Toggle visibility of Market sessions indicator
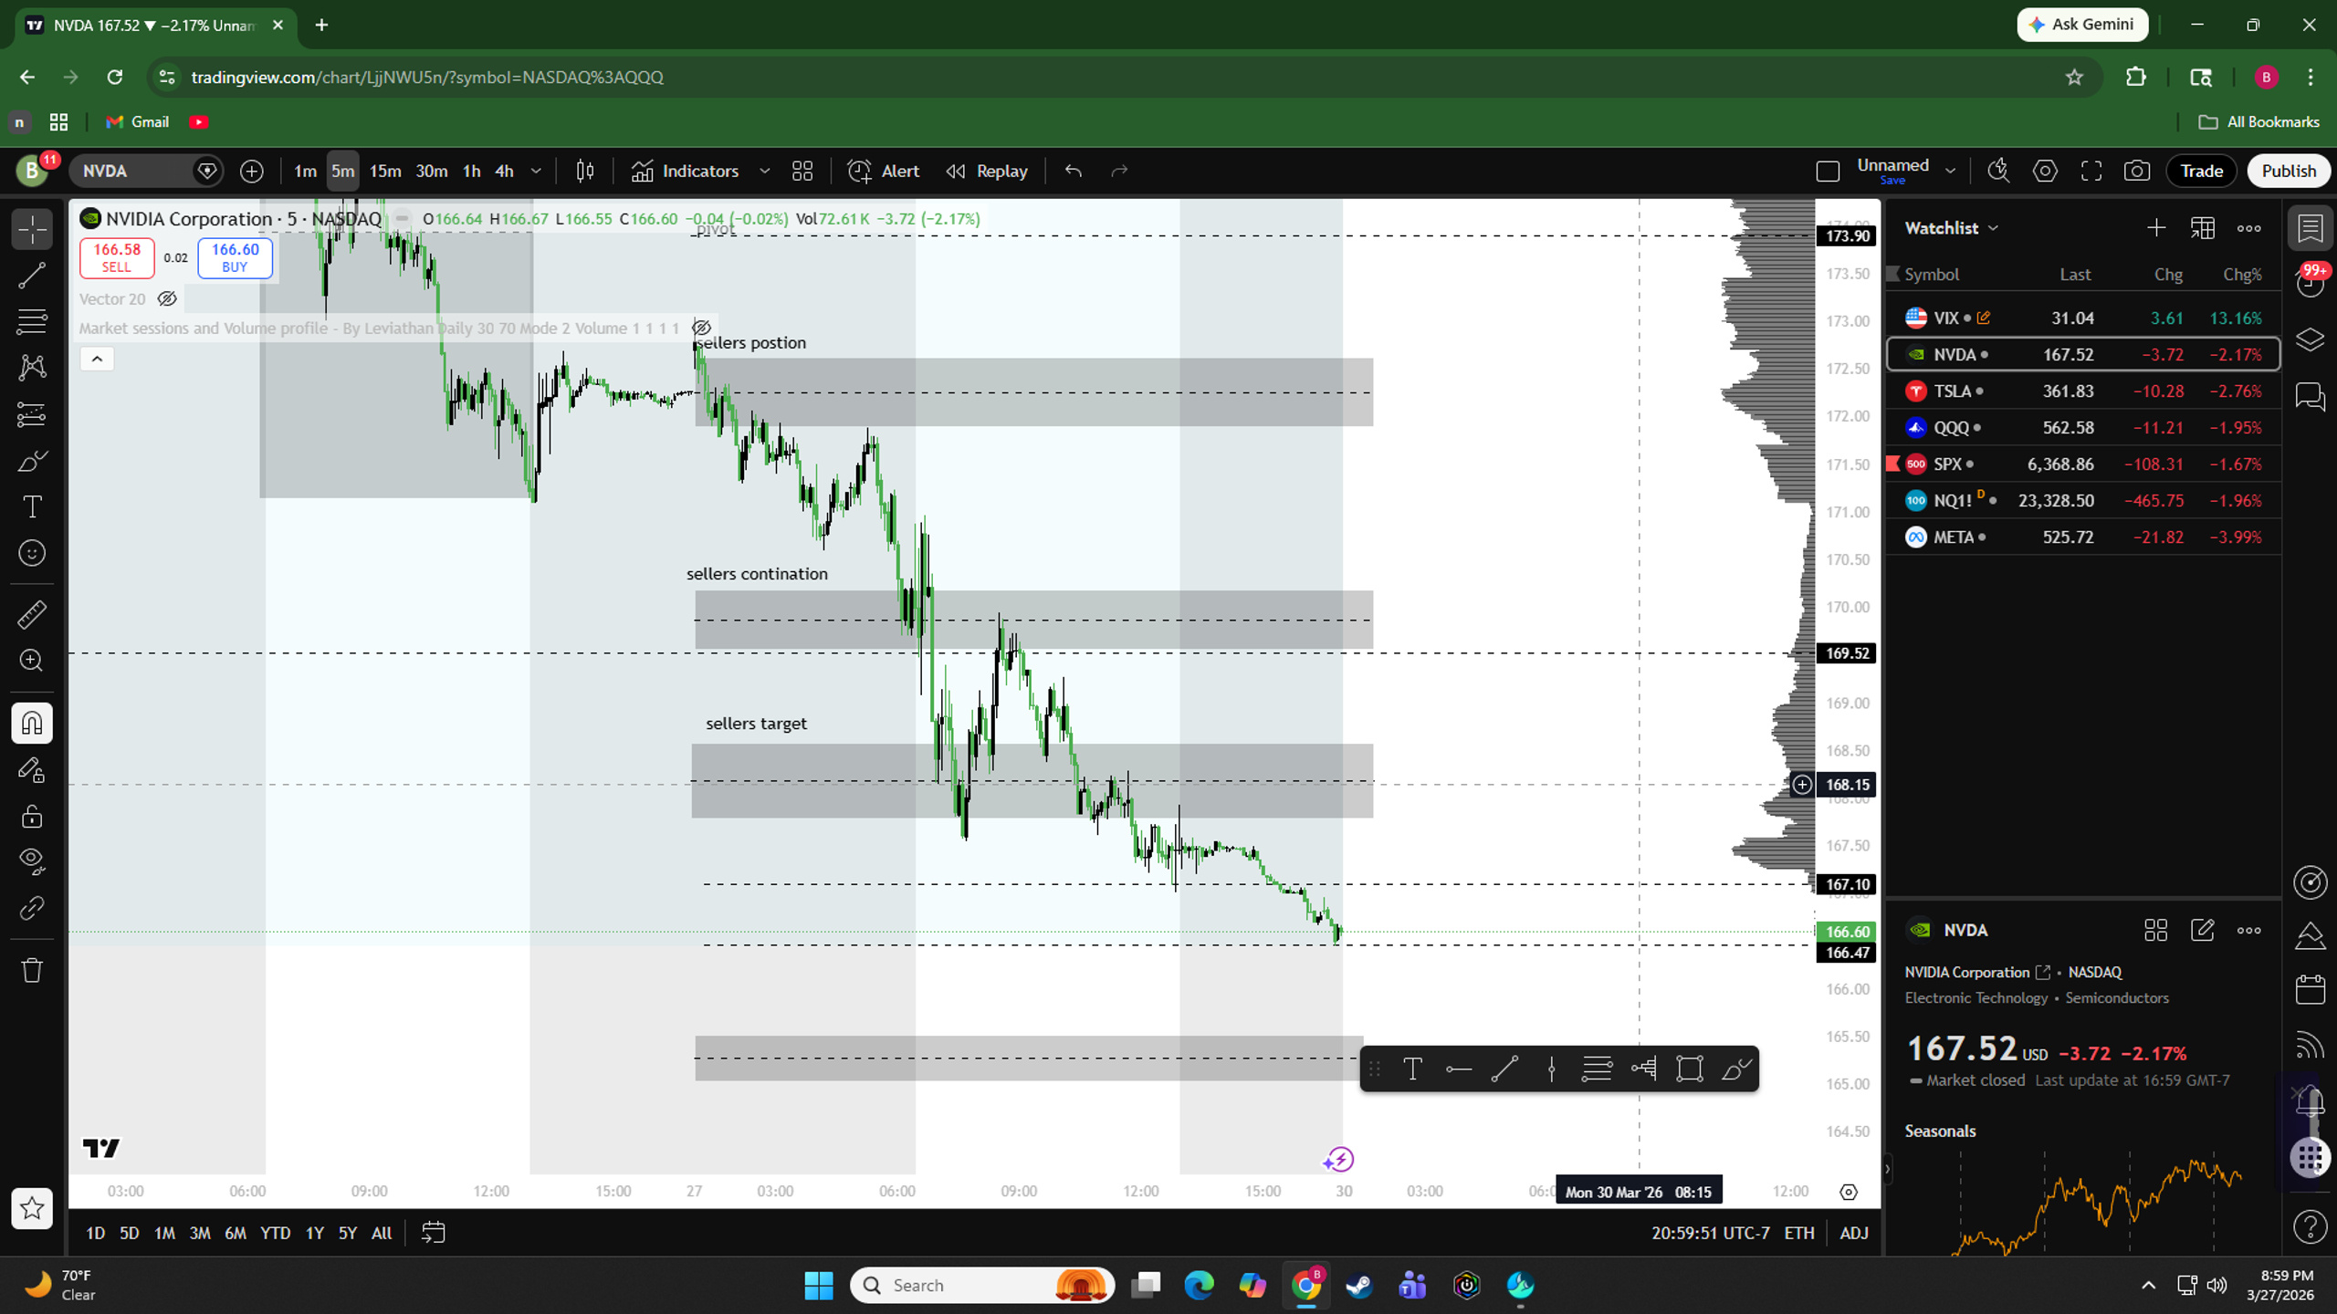 pyautogui.click(x=701, y=328)
